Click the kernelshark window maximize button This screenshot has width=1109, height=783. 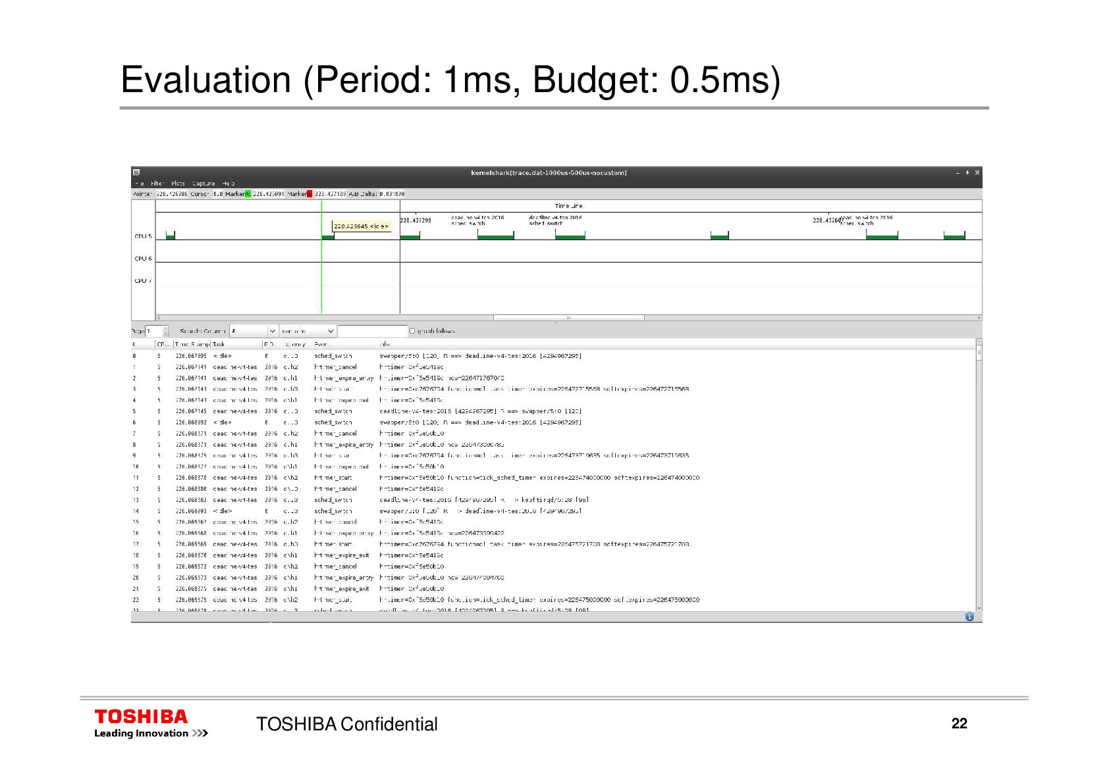967,172
